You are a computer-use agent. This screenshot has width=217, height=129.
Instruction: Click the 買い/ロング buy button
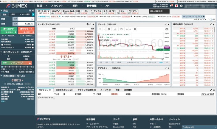(x=9, y=30)
